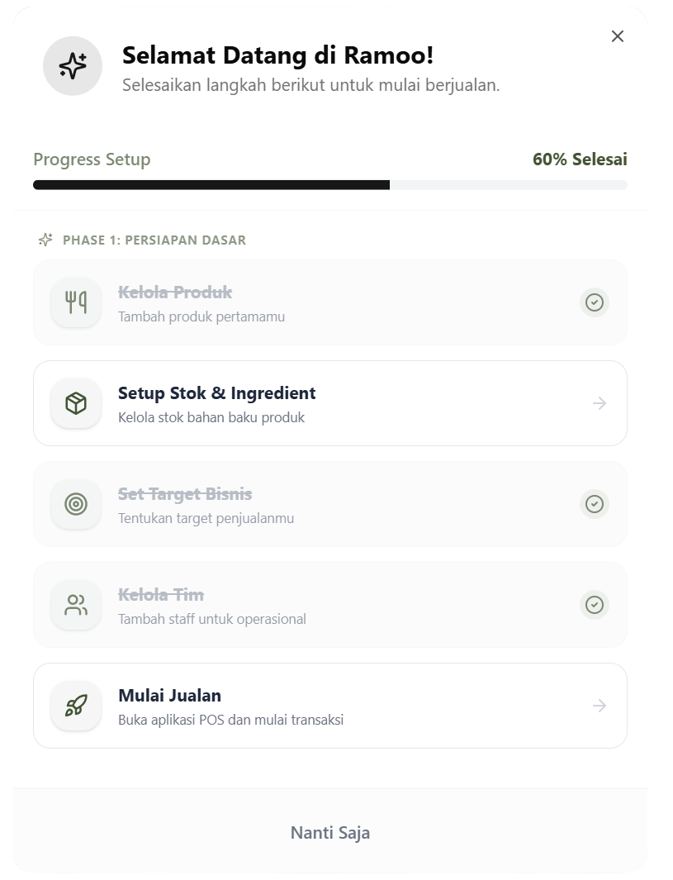Select the Setup Stok & Ingredient step
Viewport: 673px width, 880px height.
pyautogui.click(x=216, y=393)
